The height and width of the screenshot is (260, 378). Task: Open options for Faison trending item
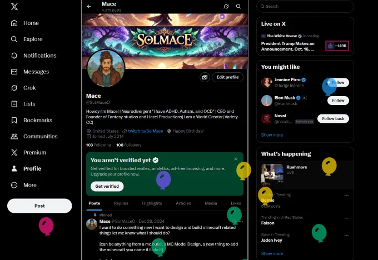pos(346,218)
